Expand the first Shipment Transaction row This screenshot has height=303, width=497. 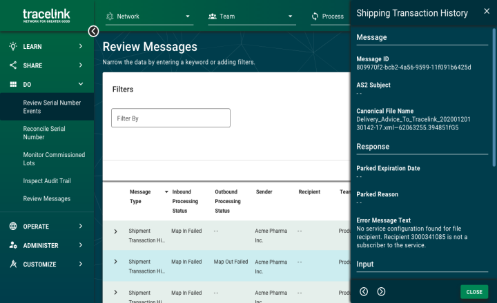(115, 231)
